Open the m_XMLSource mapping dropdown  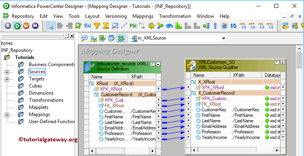[x=224, y=38]
